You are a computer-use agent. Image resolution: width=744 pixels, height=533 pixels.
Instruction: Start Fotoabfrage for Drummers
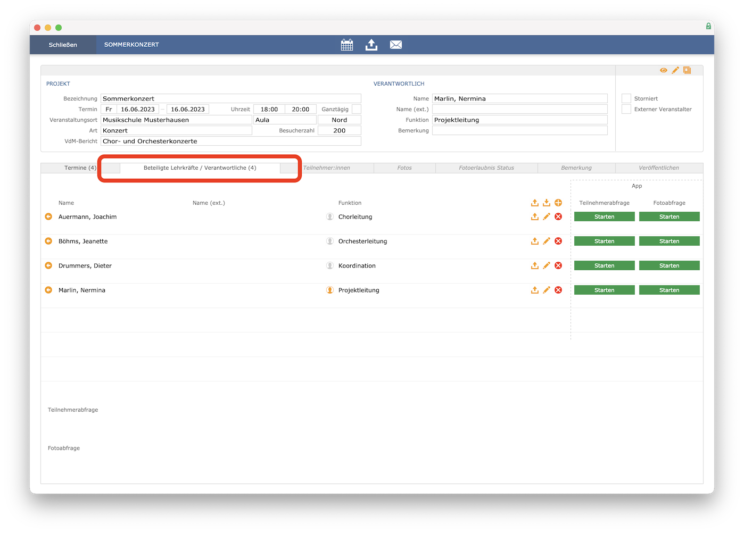669,265
